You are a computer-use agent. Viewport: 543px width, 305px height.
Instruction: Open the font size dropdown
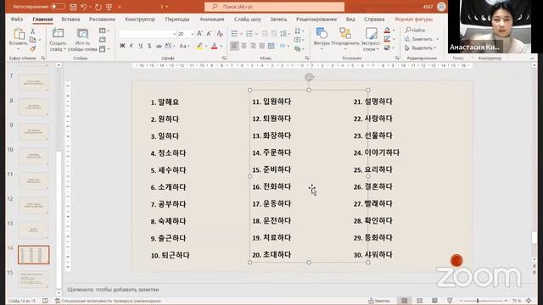193,34
